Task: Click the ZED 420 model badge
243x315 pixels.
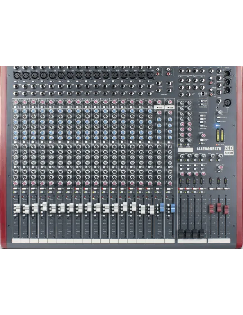Action: (229, 150)
